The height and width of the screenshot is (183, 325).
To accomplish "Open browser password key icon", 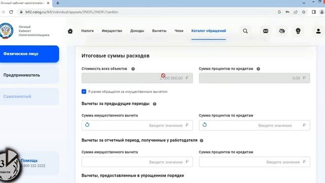I will click(x=287, y=12).
